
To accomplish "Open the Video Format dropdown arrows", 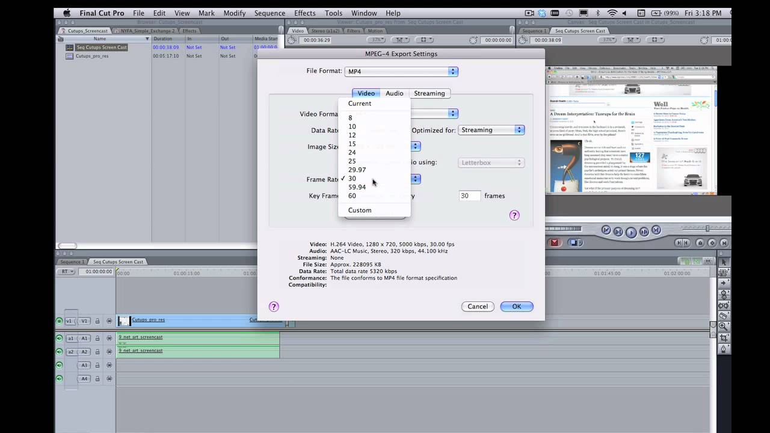I will tap(452, 114).
